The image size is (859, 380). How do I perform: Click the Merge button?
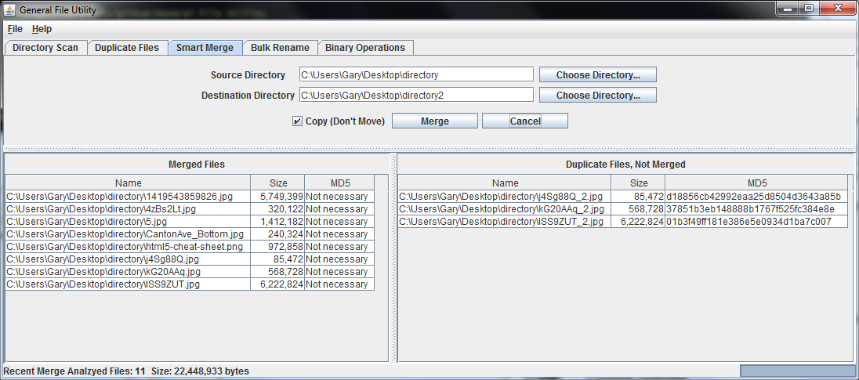pyautogui.click(x=434, y=121)
